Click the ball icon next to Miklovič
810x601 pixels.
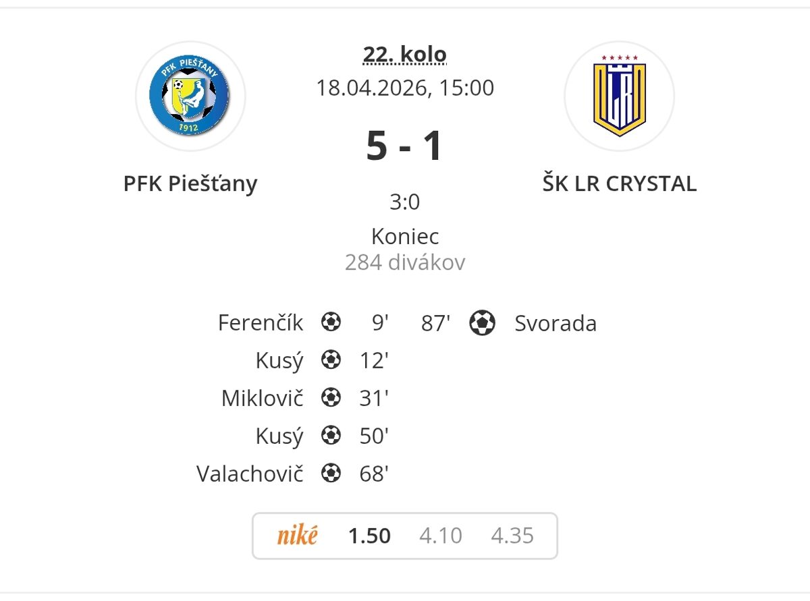[x=331, y=398]
